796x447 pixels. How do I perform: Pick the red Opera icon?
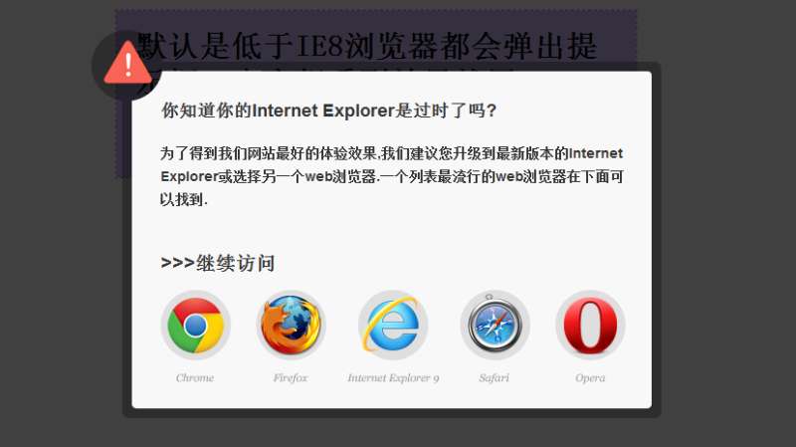[590, 325]
